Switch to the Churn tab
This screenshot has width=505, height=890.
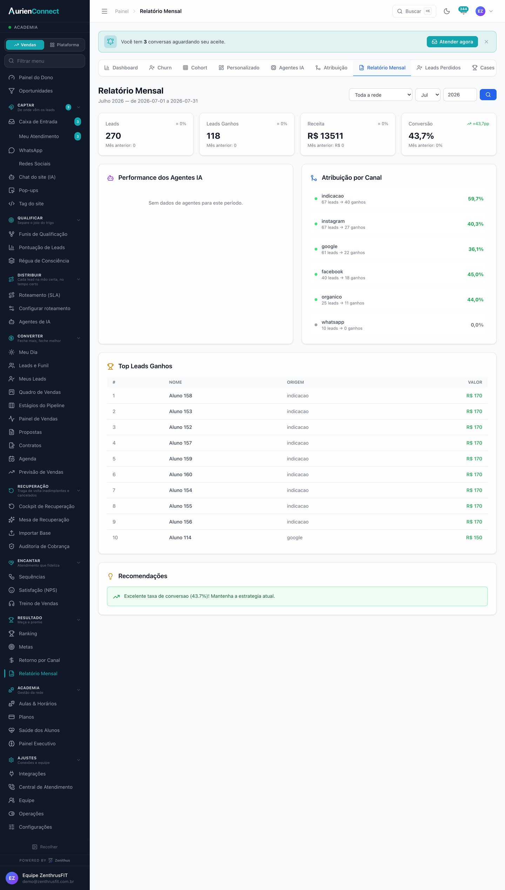[x=160, y=68]
